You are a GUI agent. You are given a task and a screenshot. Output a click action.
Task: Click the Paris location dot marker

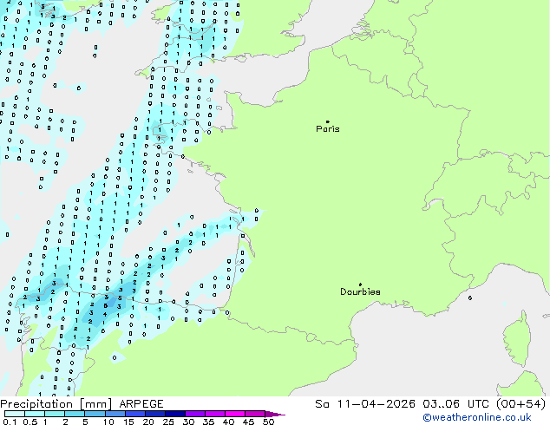tap(328, 121)
